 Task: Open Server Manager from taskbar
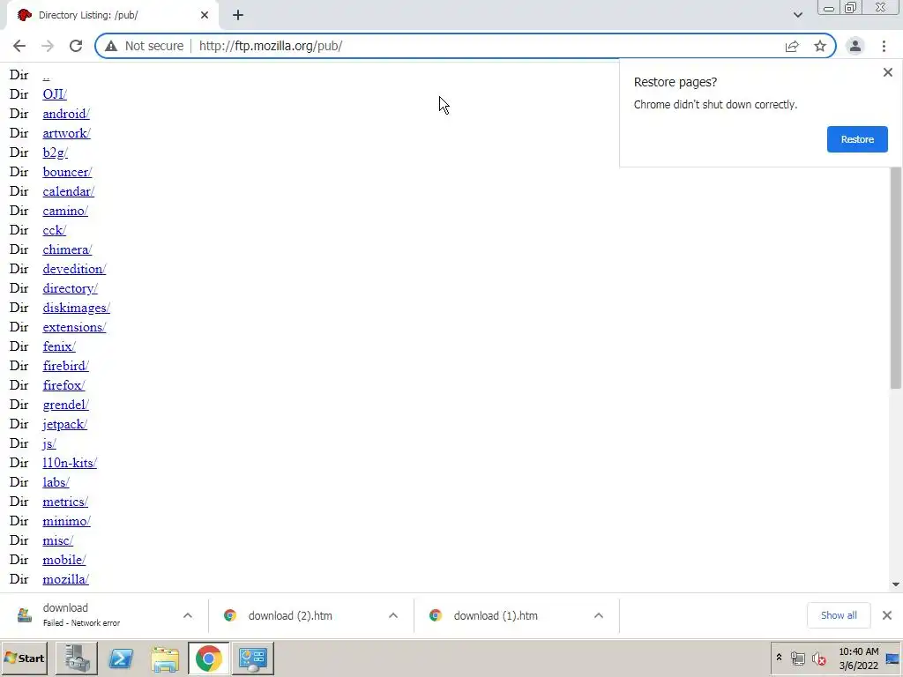click(77, 658)
